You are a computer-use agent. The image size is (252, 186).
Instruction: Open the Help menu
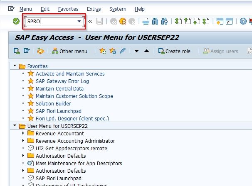click(x=139, y=9)
